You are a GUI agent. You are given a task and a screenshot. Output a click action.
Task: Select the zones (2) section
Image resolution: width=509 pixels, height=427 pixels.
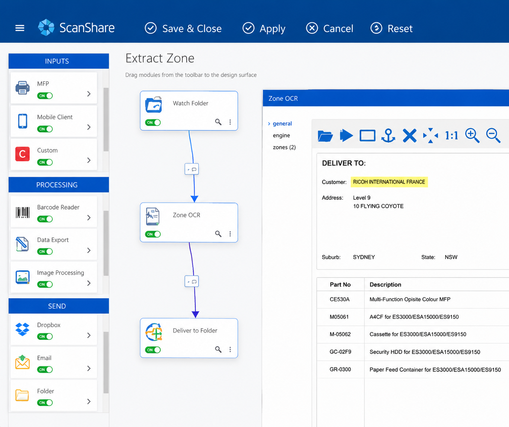point(284,147)
